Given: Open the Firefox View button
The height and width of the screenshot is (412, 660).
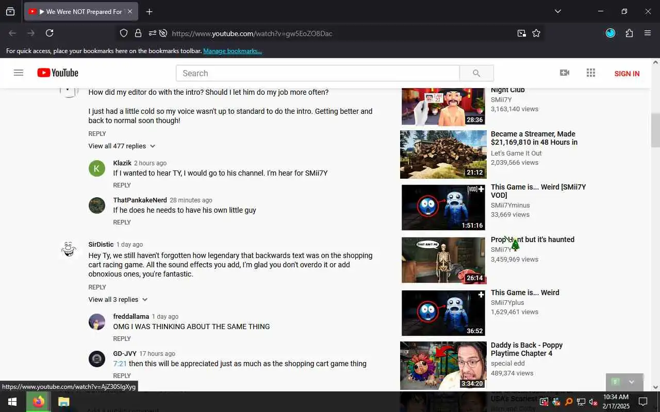Looking at the screenshot, I should tap(10, 11).
